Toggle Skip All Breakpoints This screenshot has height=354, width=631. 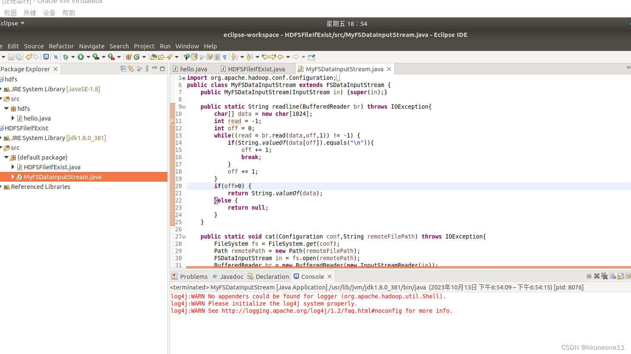pos(55,57)
